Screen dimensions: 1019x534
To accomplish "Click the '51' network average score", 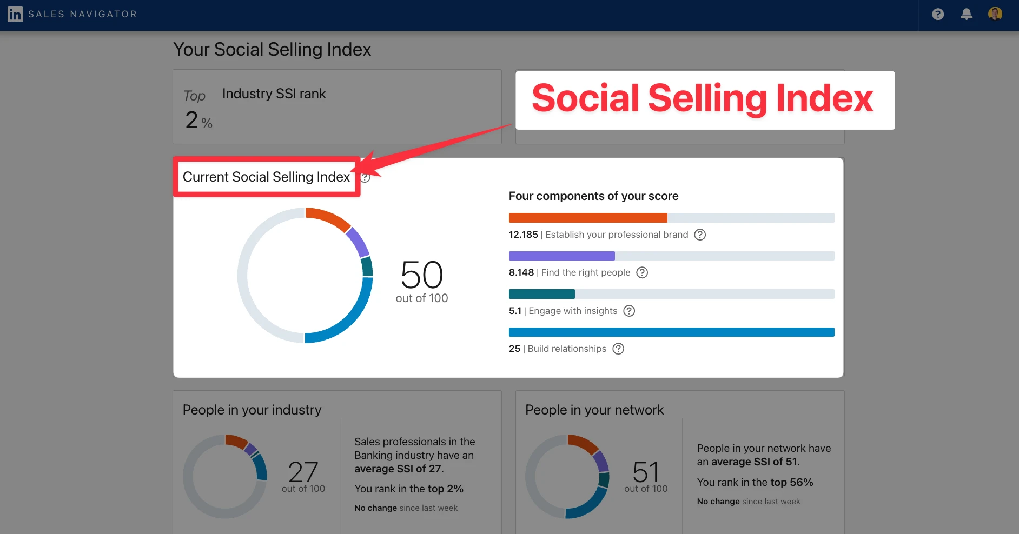I will coord(646,472).
